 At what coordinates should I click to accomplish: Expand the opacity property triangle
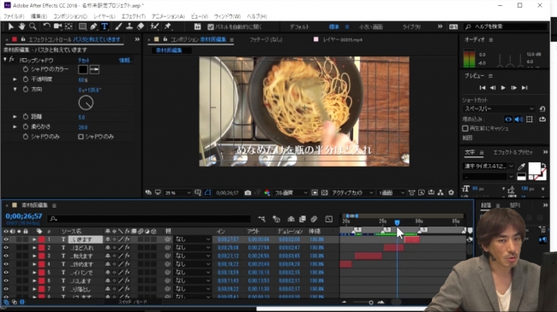point(15,79)
